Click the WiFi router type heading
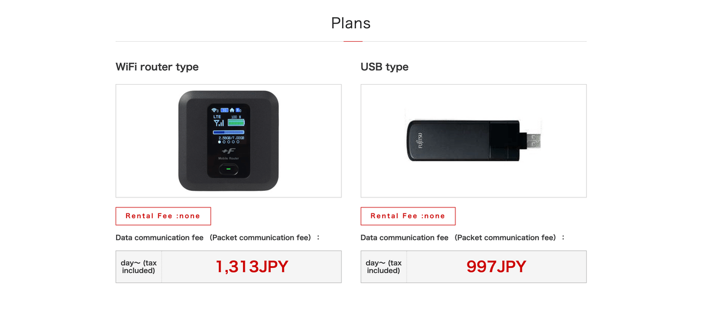This screenshot has height=313, width=704. click(157, 67)
